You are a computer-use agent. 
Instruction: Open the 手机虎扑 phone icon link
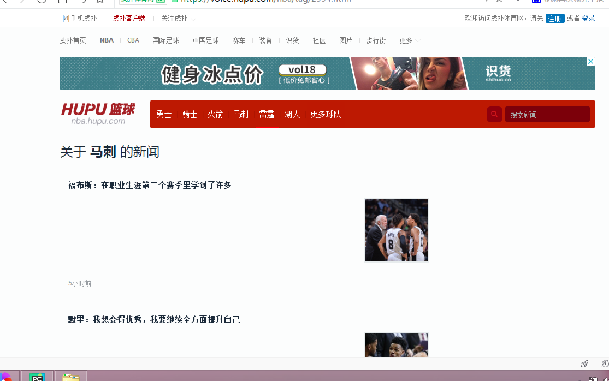80,18
